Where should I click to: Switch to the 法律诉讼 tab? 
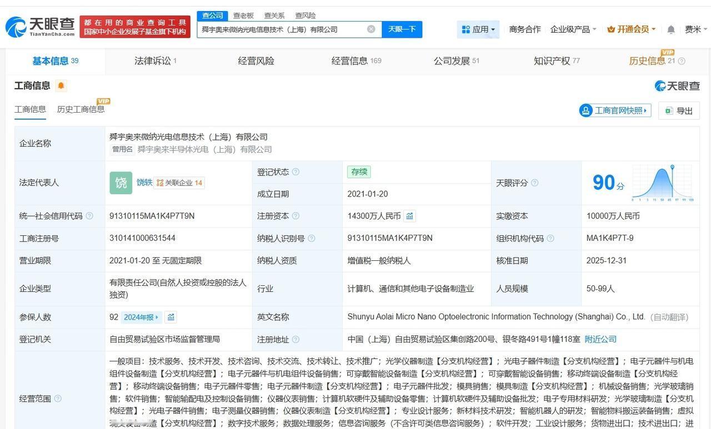[x=155, y=61]
